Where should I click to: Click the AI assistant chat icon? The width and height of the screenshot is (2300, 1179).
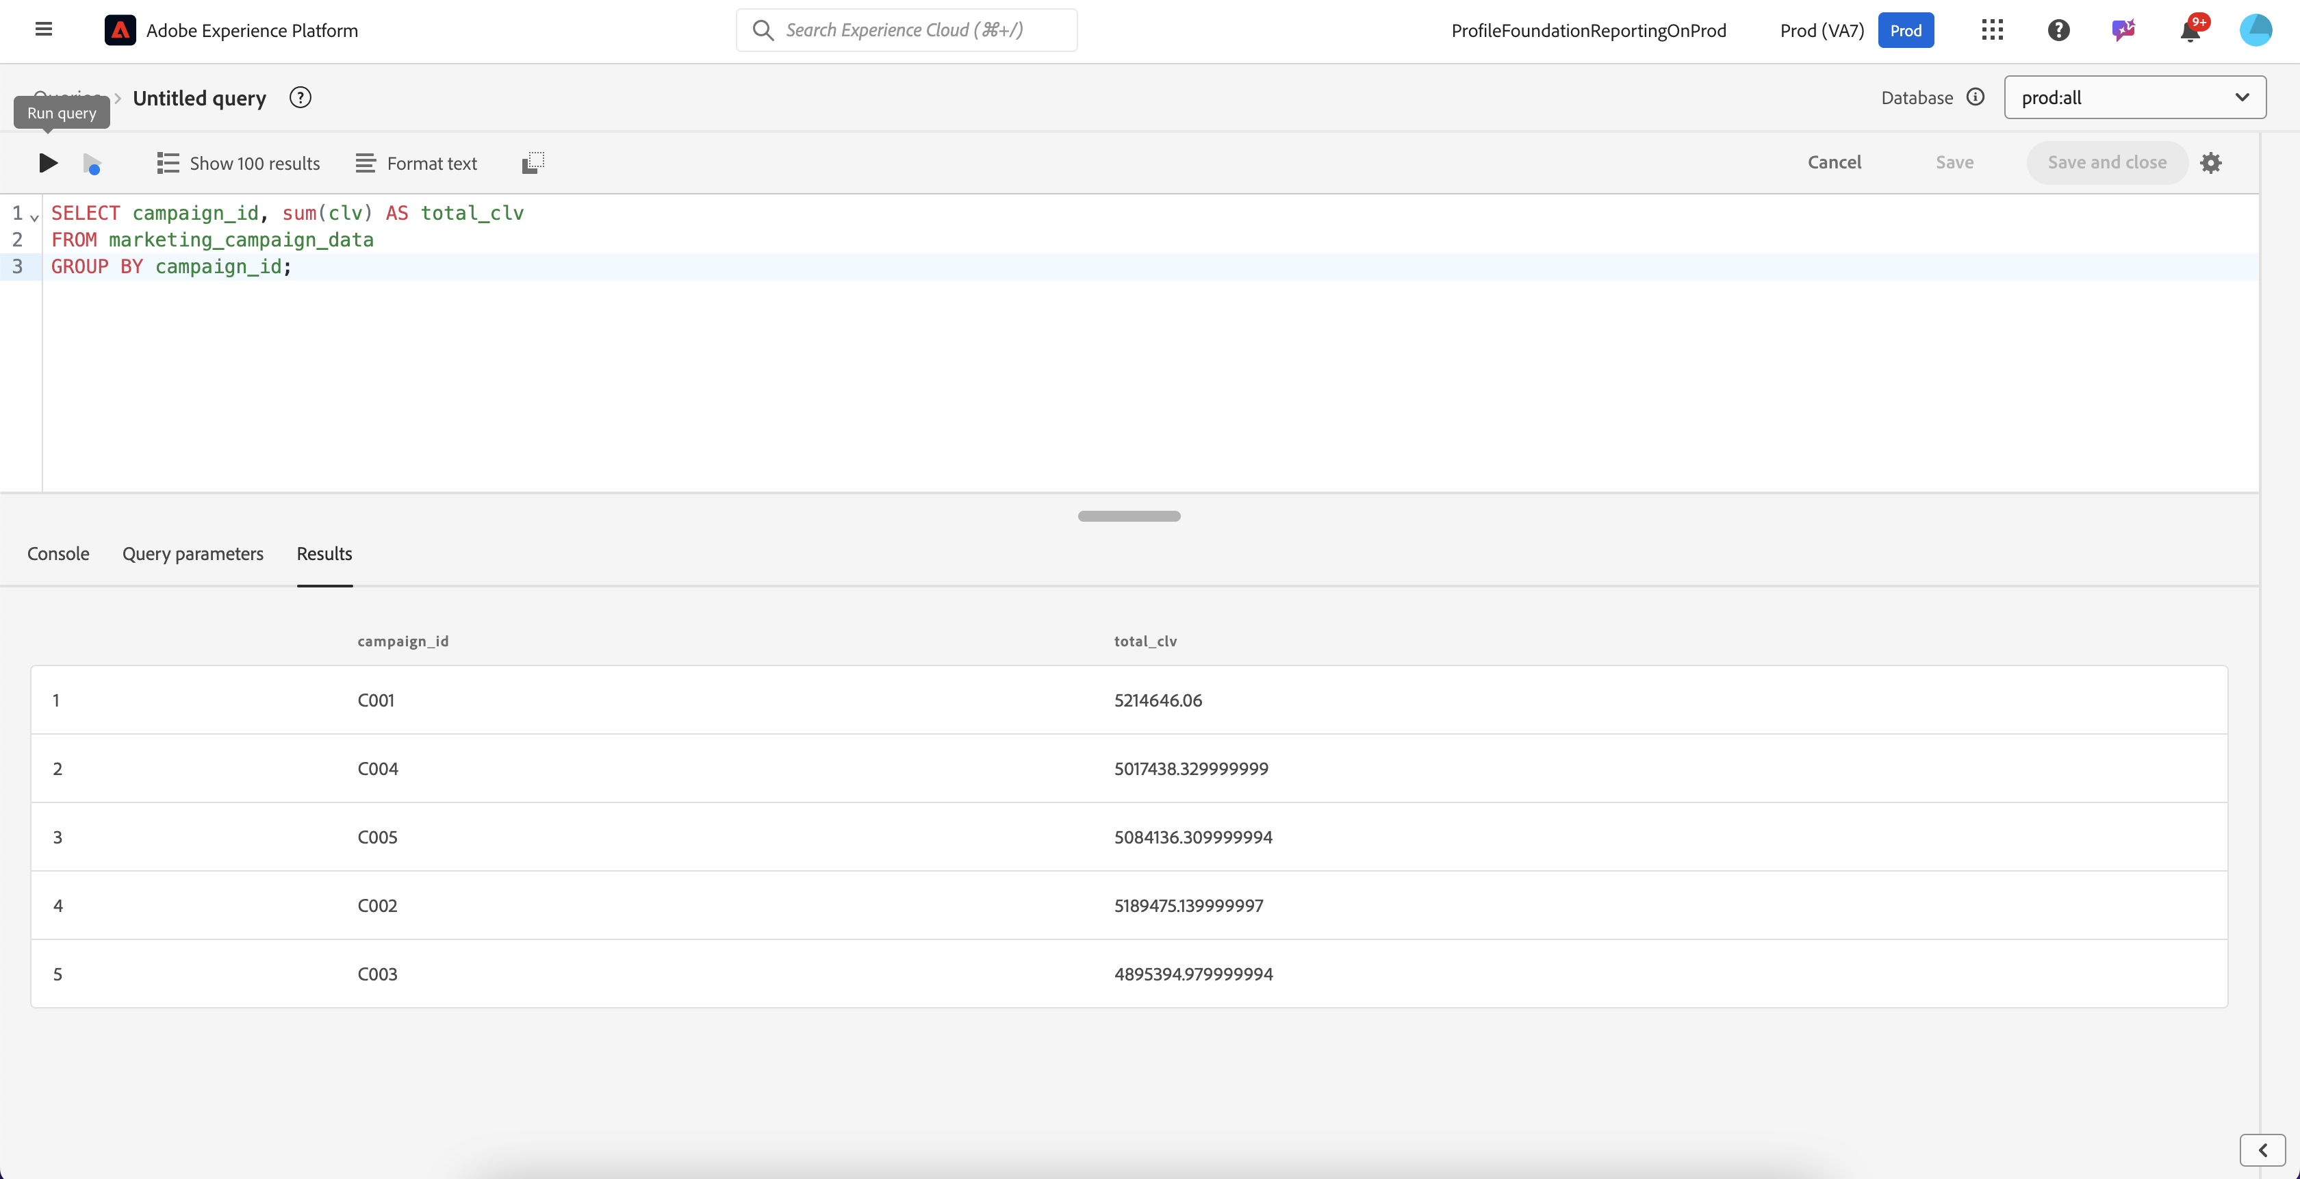tap(2123, 30)
